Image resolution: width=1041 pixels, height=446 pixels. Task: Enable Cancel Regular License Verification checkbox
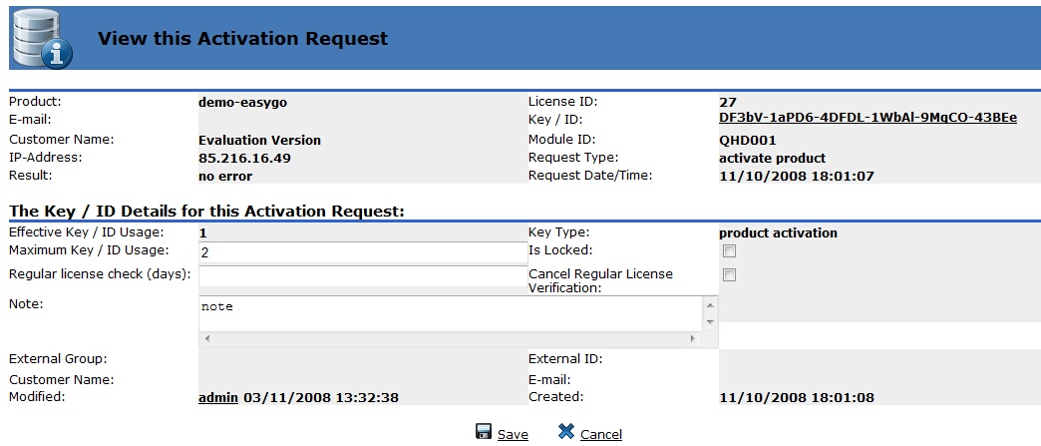click(729, 274)
